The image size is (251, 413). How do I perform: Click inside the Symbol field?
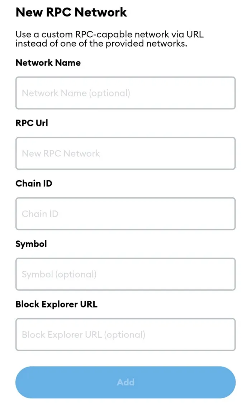(x=126, y=274)
